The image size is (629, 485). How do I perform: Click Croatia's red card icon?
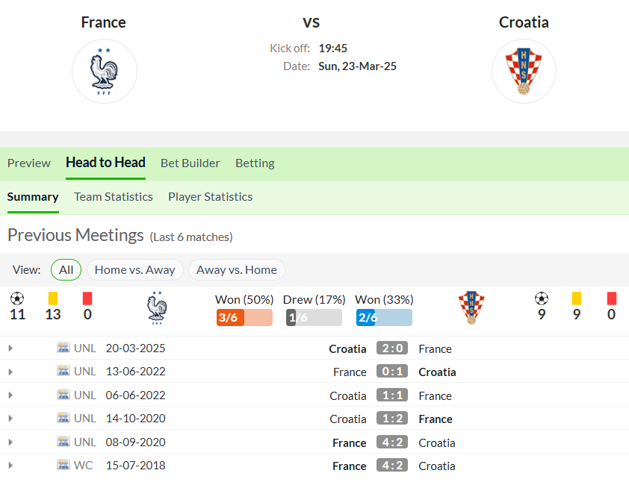[x=611, y=298]
